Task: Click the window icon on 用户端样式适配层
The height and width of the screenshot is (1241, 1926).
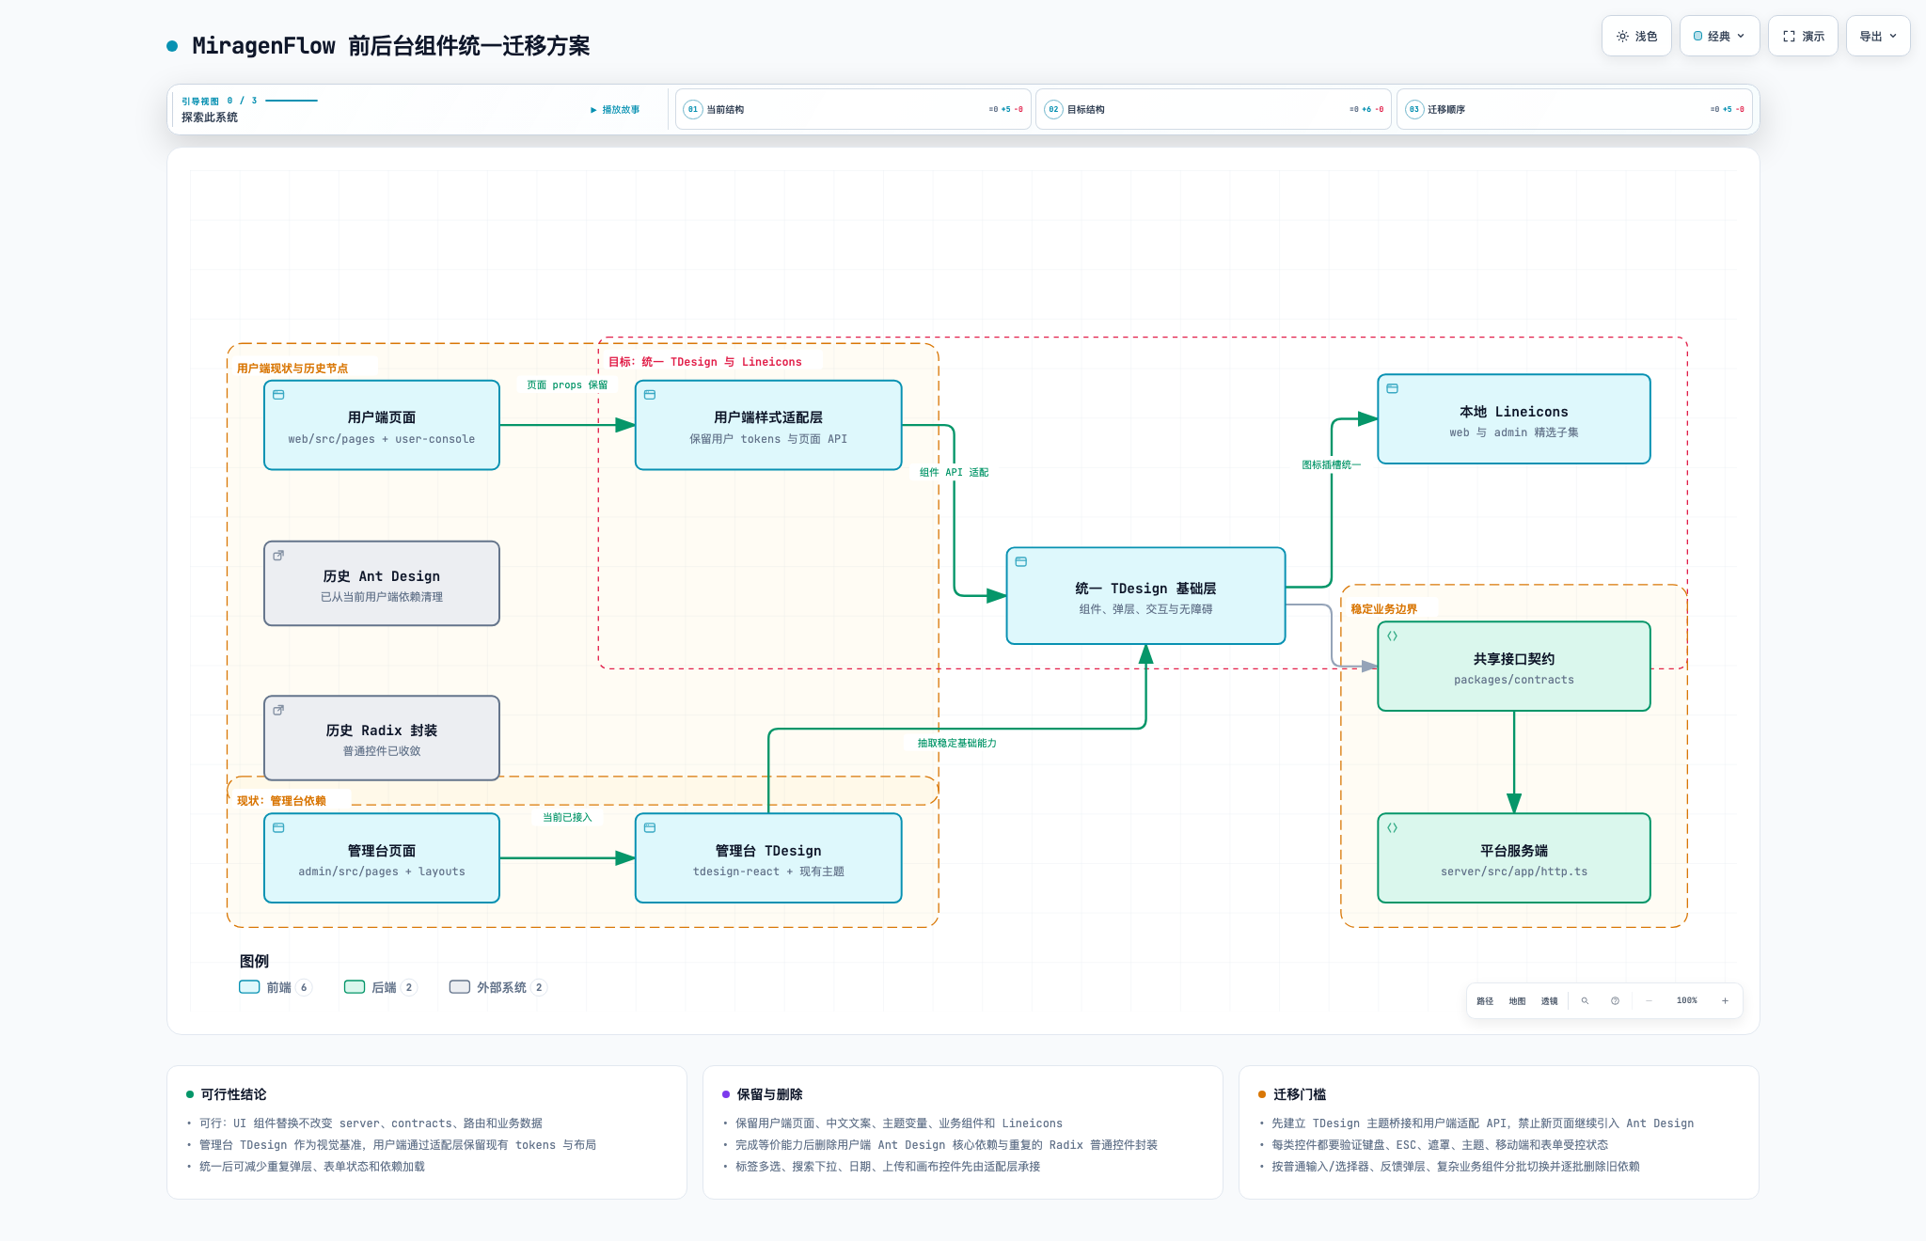Action: tap(650, 395)
